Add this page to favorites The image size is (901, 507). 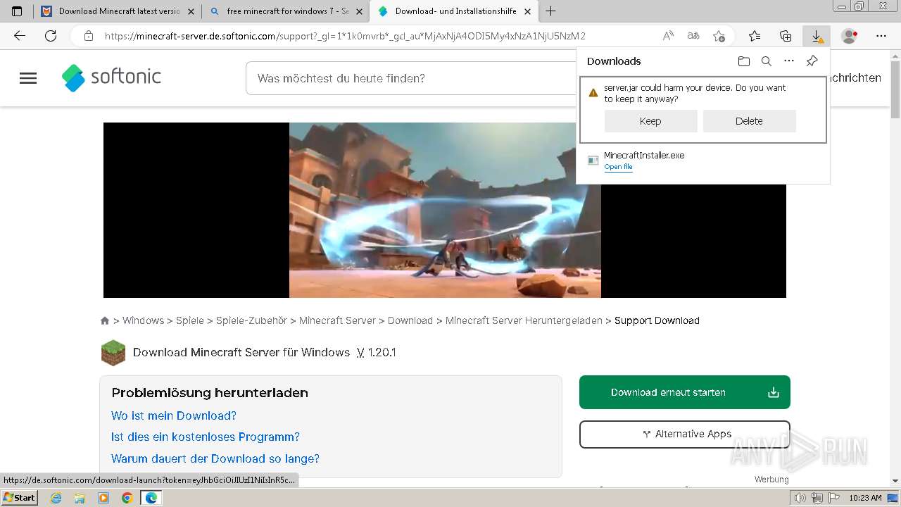point(719,36)
